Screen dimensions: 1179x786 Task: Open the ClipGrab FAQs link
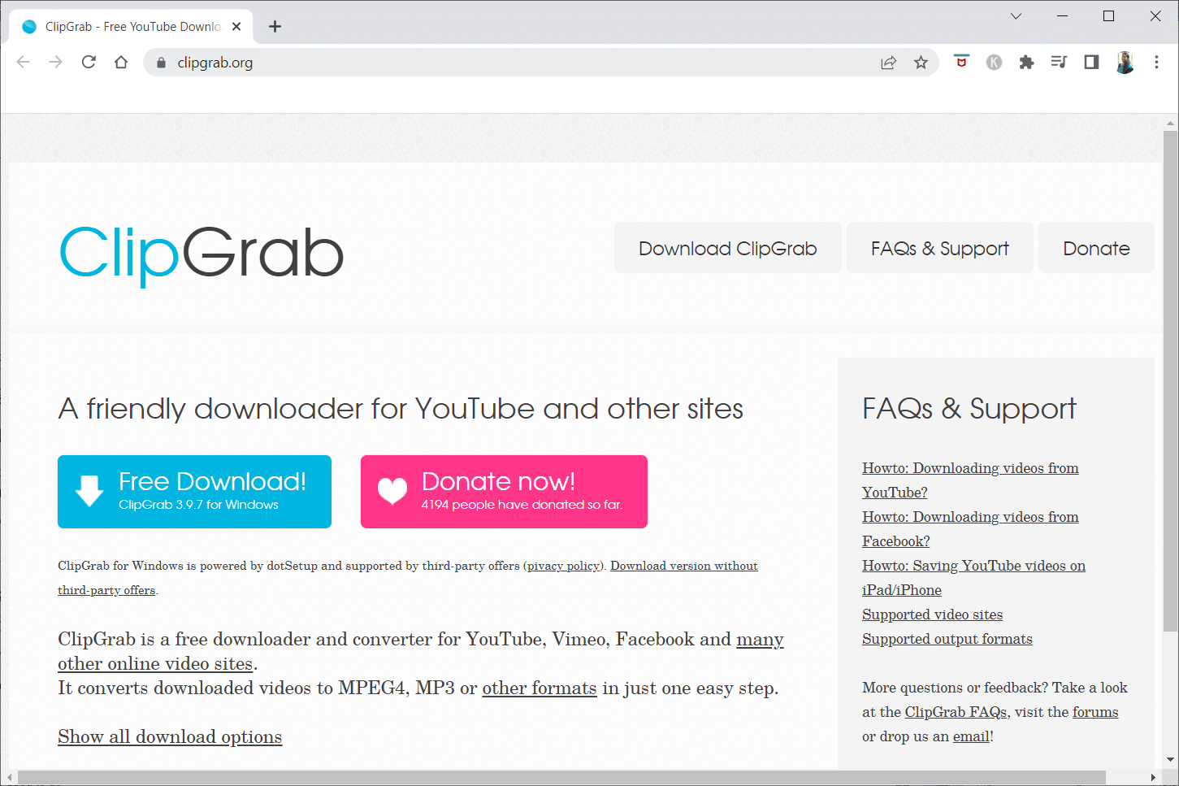956,712
